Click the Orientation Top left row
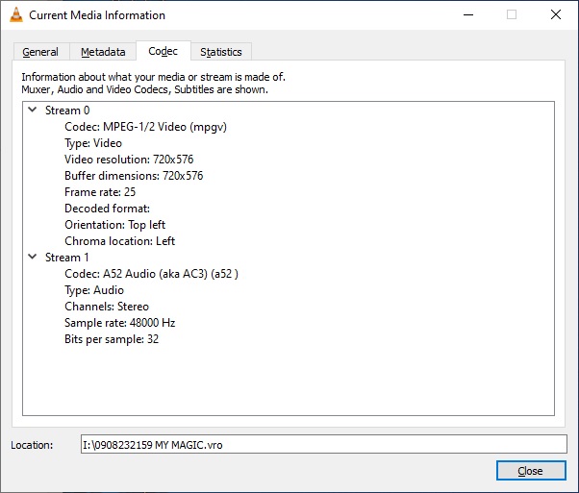This screenshot has width=579, height=493. pyautogui.click(x=114, y=225)
